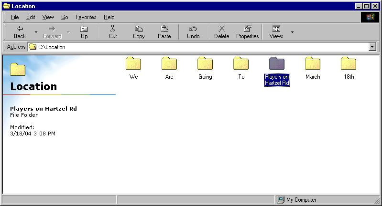The height and width of the screenshot is (206, 382).
Task: Select the Going folder
Action: (205, 64)
